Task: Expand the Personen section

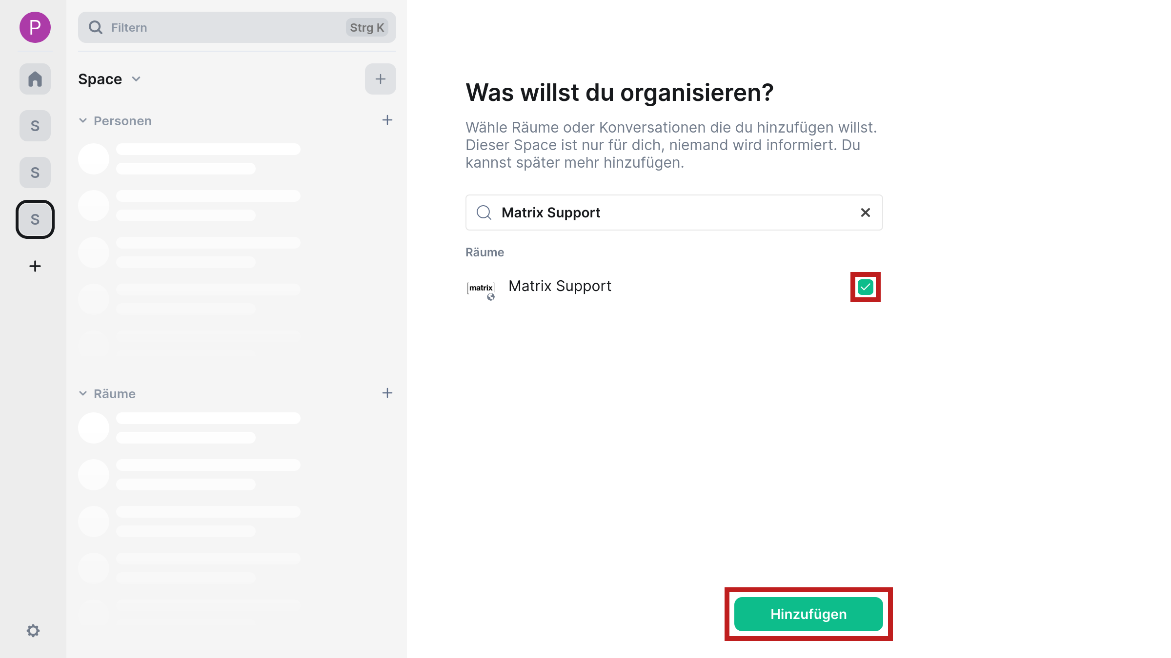Action: (82, 120)
